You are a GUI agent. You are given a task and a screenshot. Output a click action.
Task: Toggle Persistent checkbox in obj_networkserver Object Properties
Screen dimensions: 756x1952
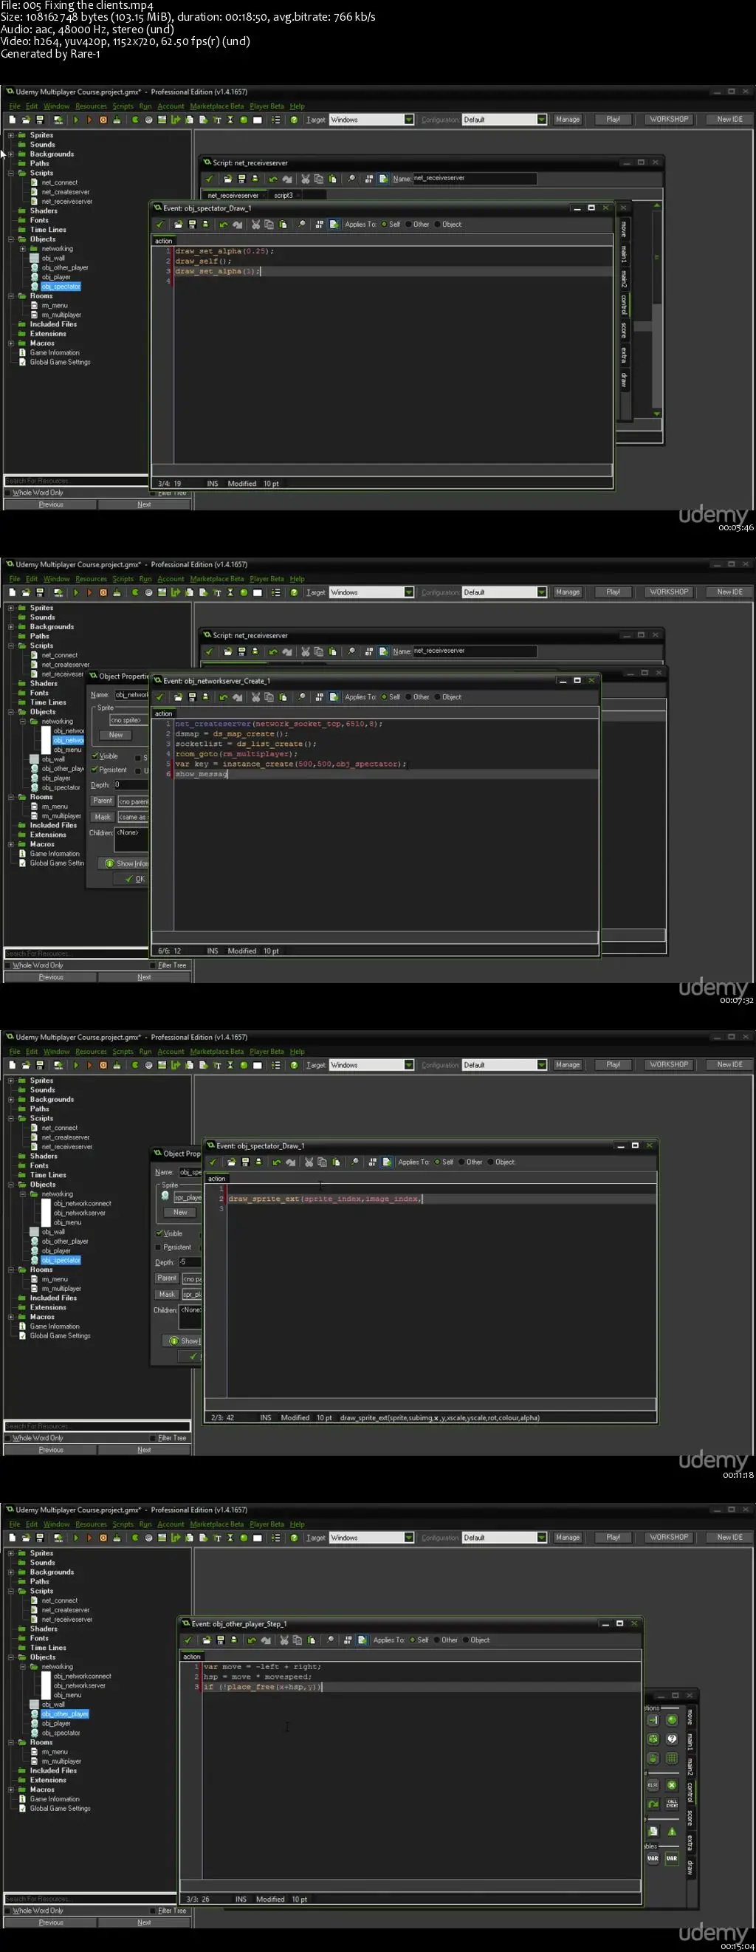click(94, 770)
